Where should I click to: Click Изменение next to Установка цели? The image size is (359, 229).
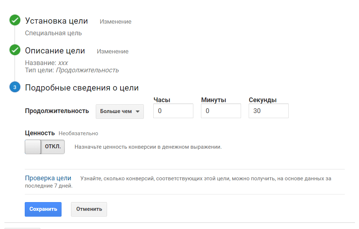coord(115,22)
